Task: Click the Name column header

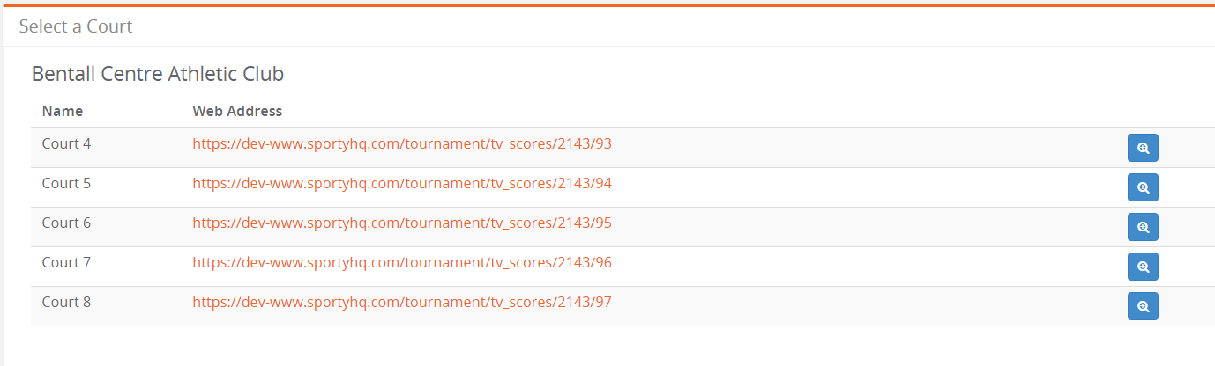Action: [63, 111]
